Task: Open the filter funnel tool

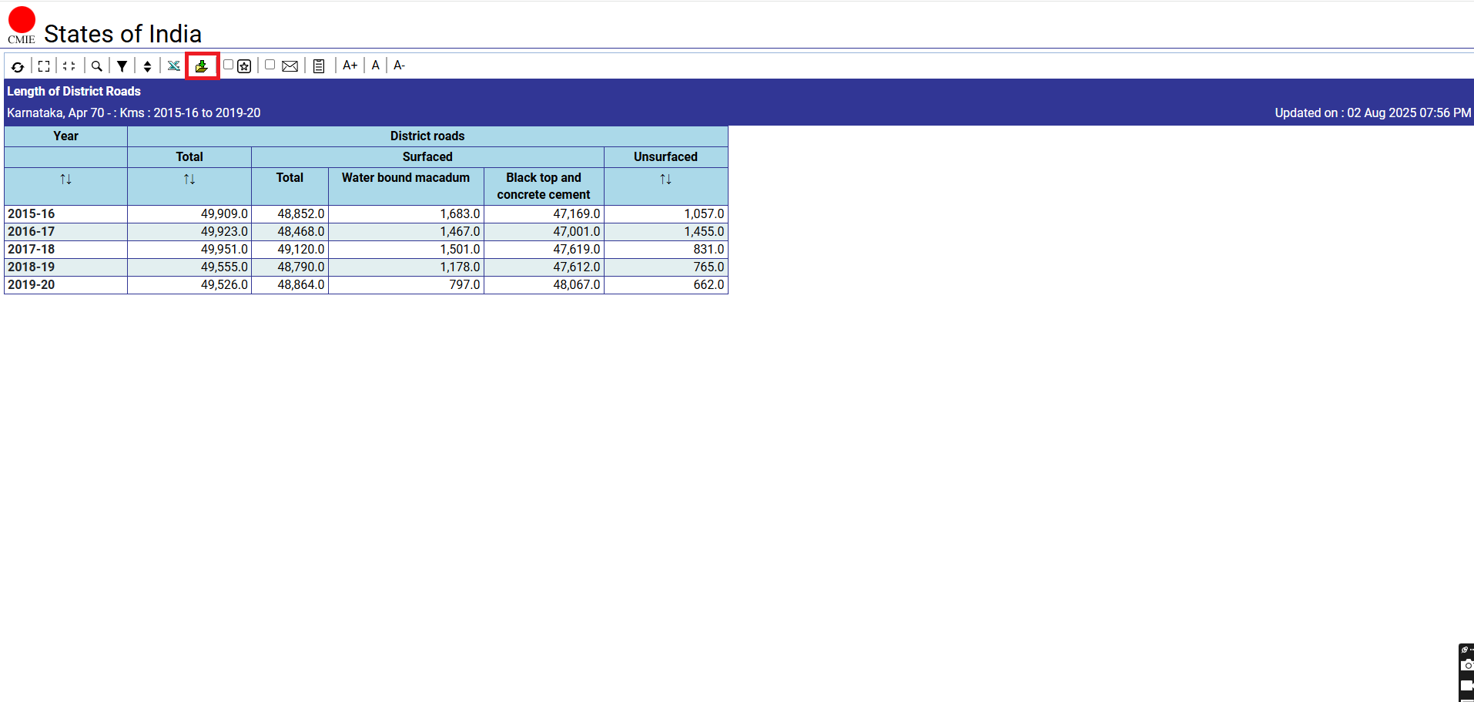Action: 122,66
